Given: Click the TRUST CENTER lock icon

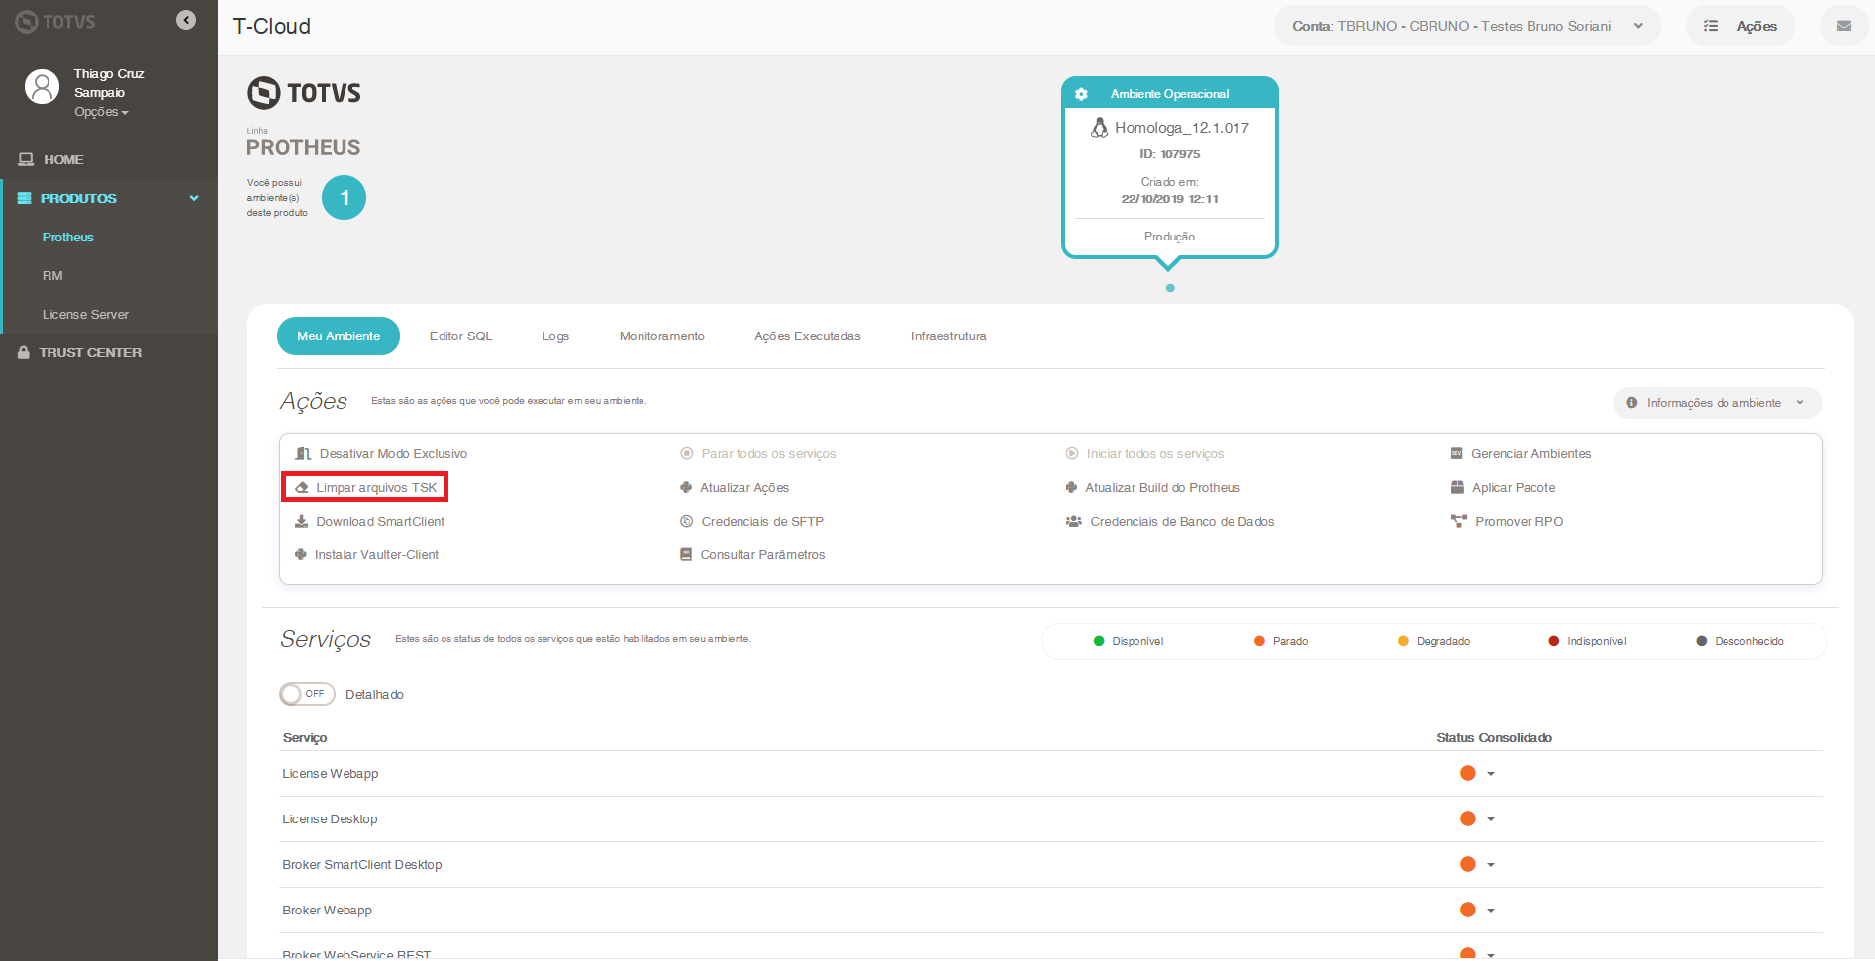Looking at the screenshot, I should [24, 352].
